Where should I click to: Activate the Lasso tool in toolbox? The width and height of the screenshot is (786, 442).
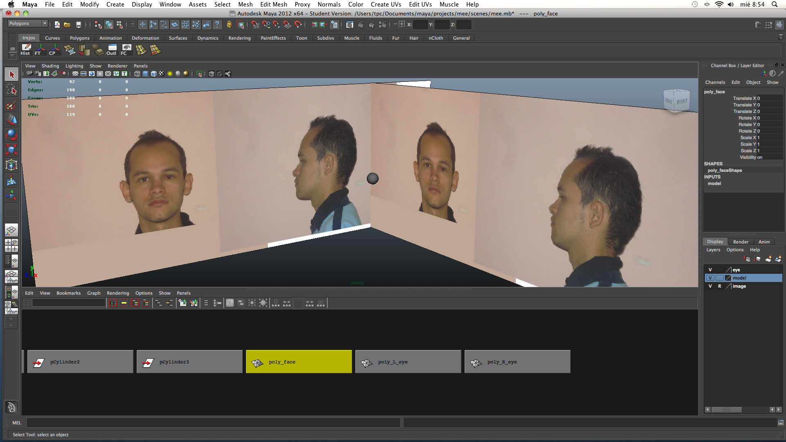point(11,90)
